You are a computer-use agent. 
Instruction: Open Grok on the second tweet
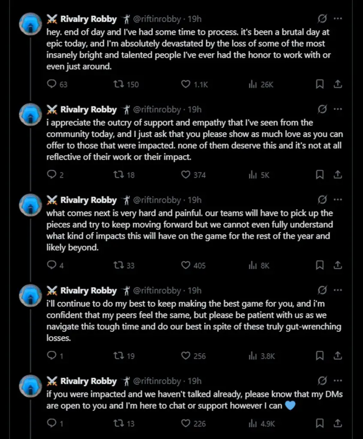coord(323,109)
